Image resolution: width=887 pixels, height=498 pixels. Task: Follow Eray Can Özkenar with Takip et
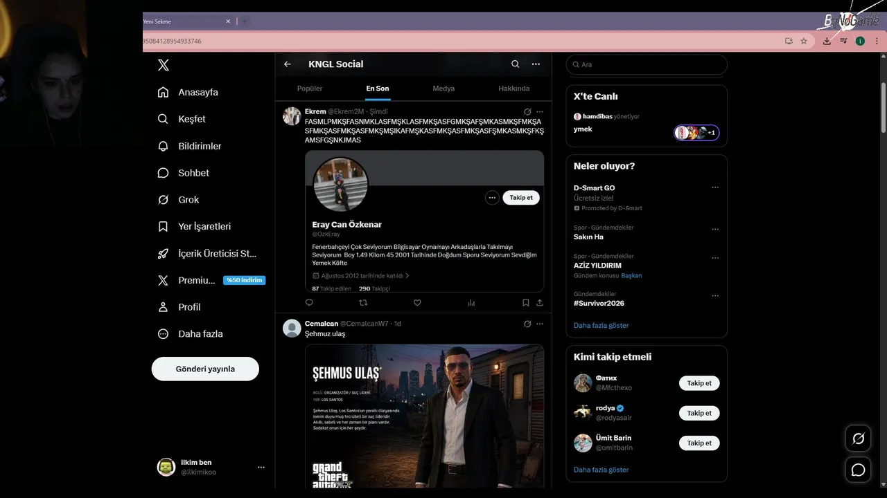click(521, 198)
